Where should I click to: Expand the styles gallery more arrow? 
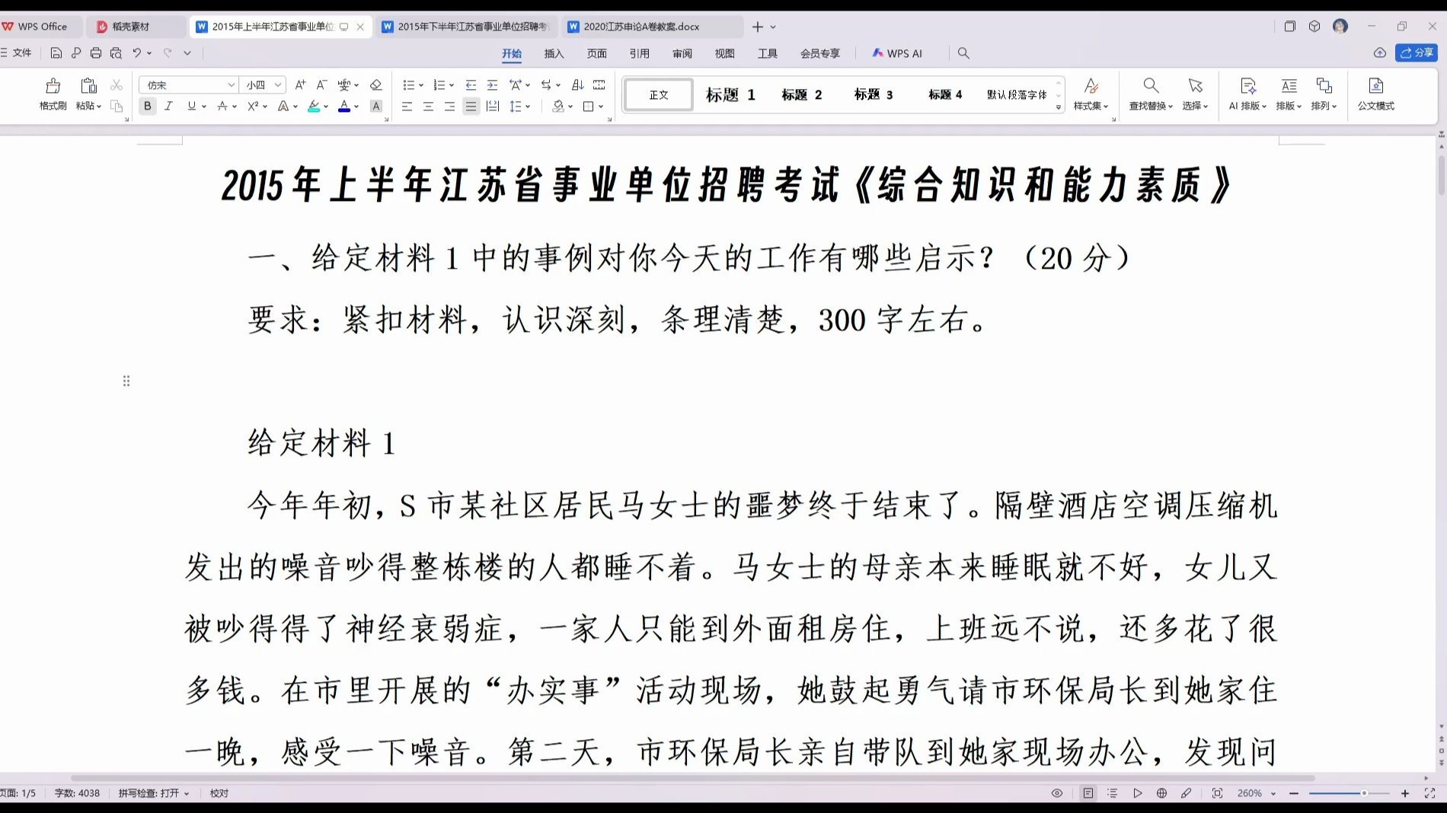pos(1059,107)
